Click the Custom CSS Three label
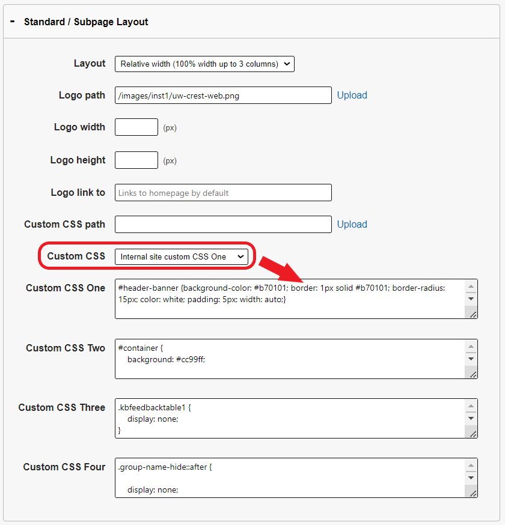Viewport: 505px width, 525px height. tap(62, 407)
